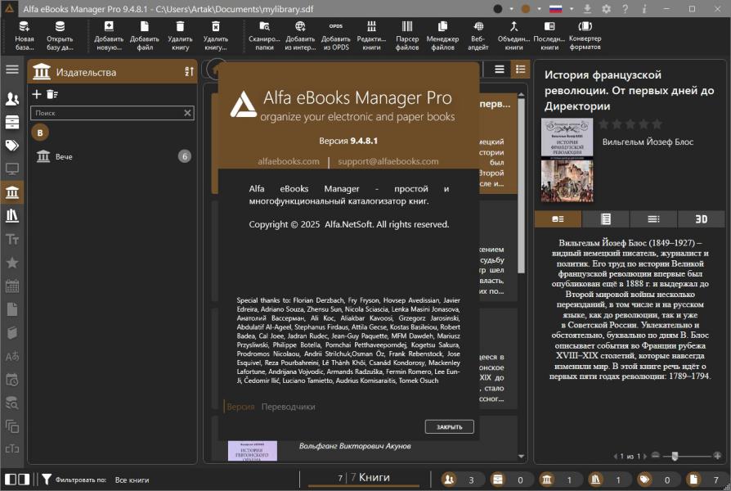This screenshot has height=491, width=731.
Task: Click the add publisher plus icon
Action: [37, 94]
